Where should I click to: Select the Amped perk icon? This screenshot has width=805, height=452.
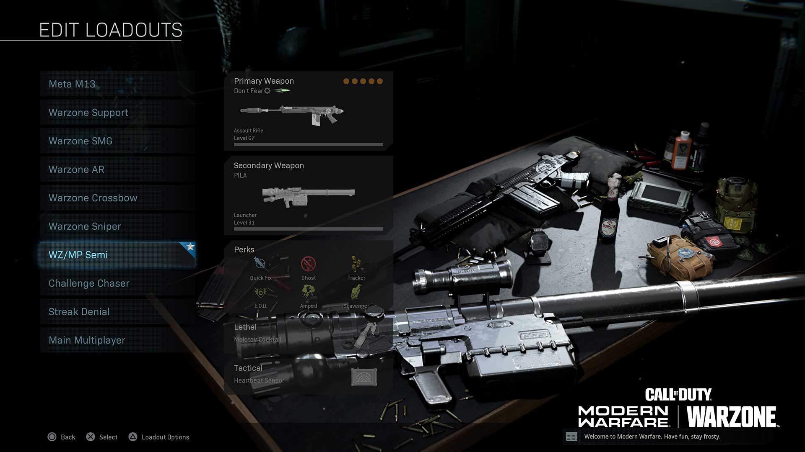click(307, 294)
